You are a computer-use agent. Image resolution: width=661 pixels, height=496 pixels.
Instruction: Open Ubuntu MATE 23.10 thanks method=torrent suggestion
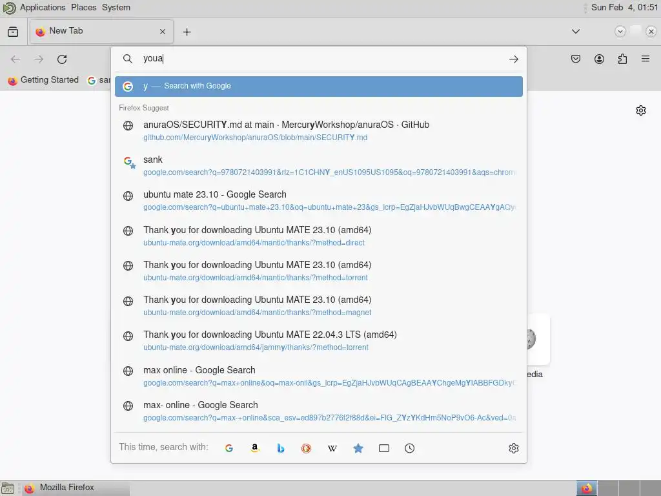click(319, 271)
